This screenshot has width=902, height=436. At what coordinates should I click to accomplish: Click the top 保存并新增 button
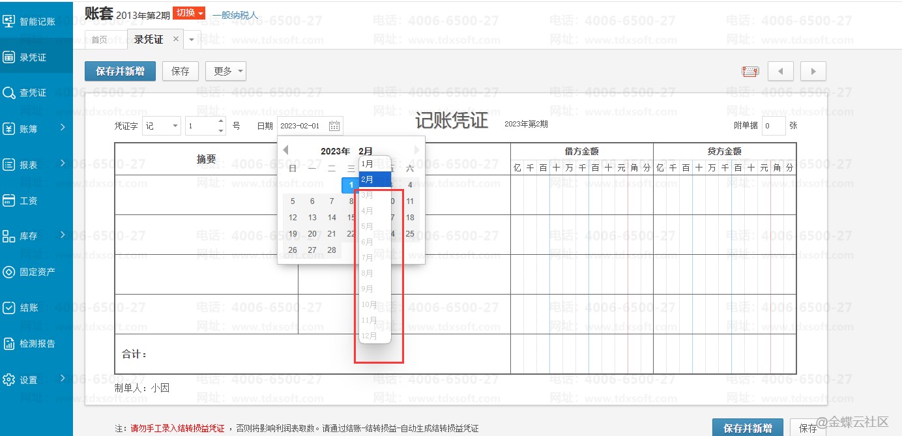coord(120,71)
